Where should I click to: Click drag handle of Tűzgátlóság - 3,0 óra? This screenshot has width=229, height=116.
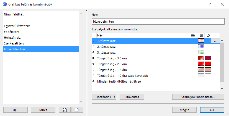tap(93, 58)
